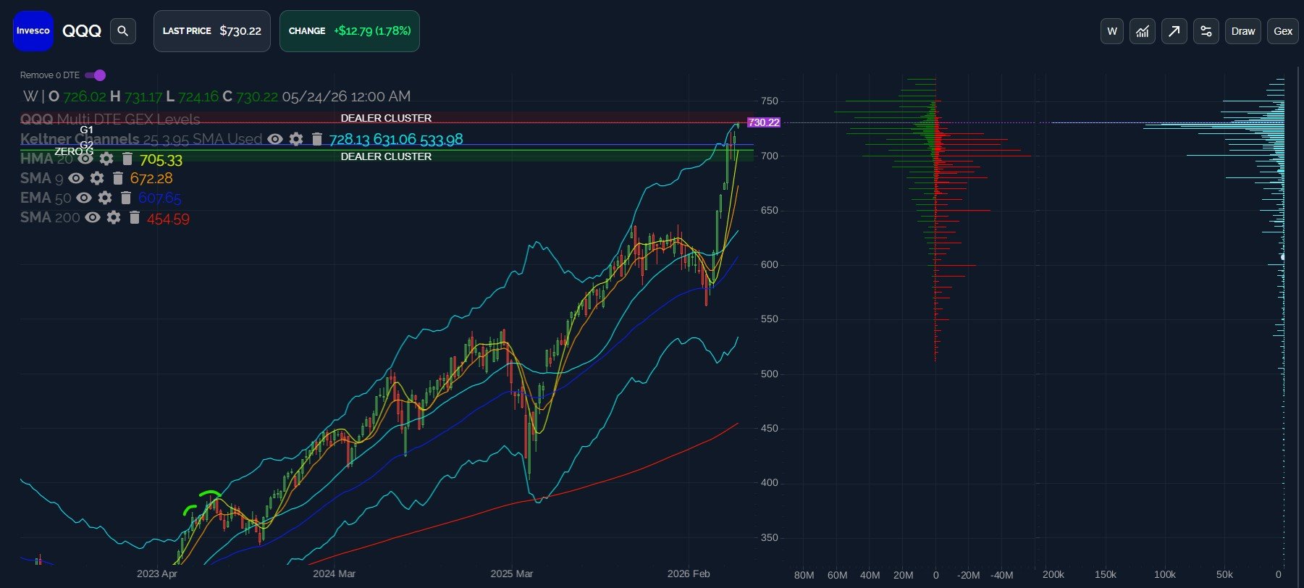Viewport: 1304px width, 588px height.
Task: Hide the EMA 50 indicator
Action: (84, 198)
